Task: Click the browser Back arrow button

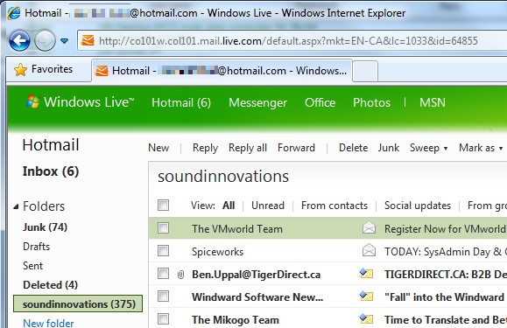Action: point(19,41)
